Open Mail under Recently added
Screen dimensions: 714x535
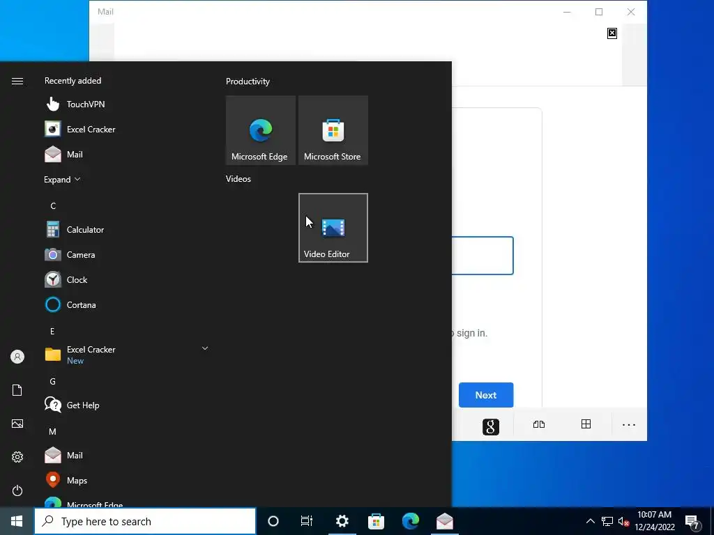pyautogui.click(x=126, y=154)
